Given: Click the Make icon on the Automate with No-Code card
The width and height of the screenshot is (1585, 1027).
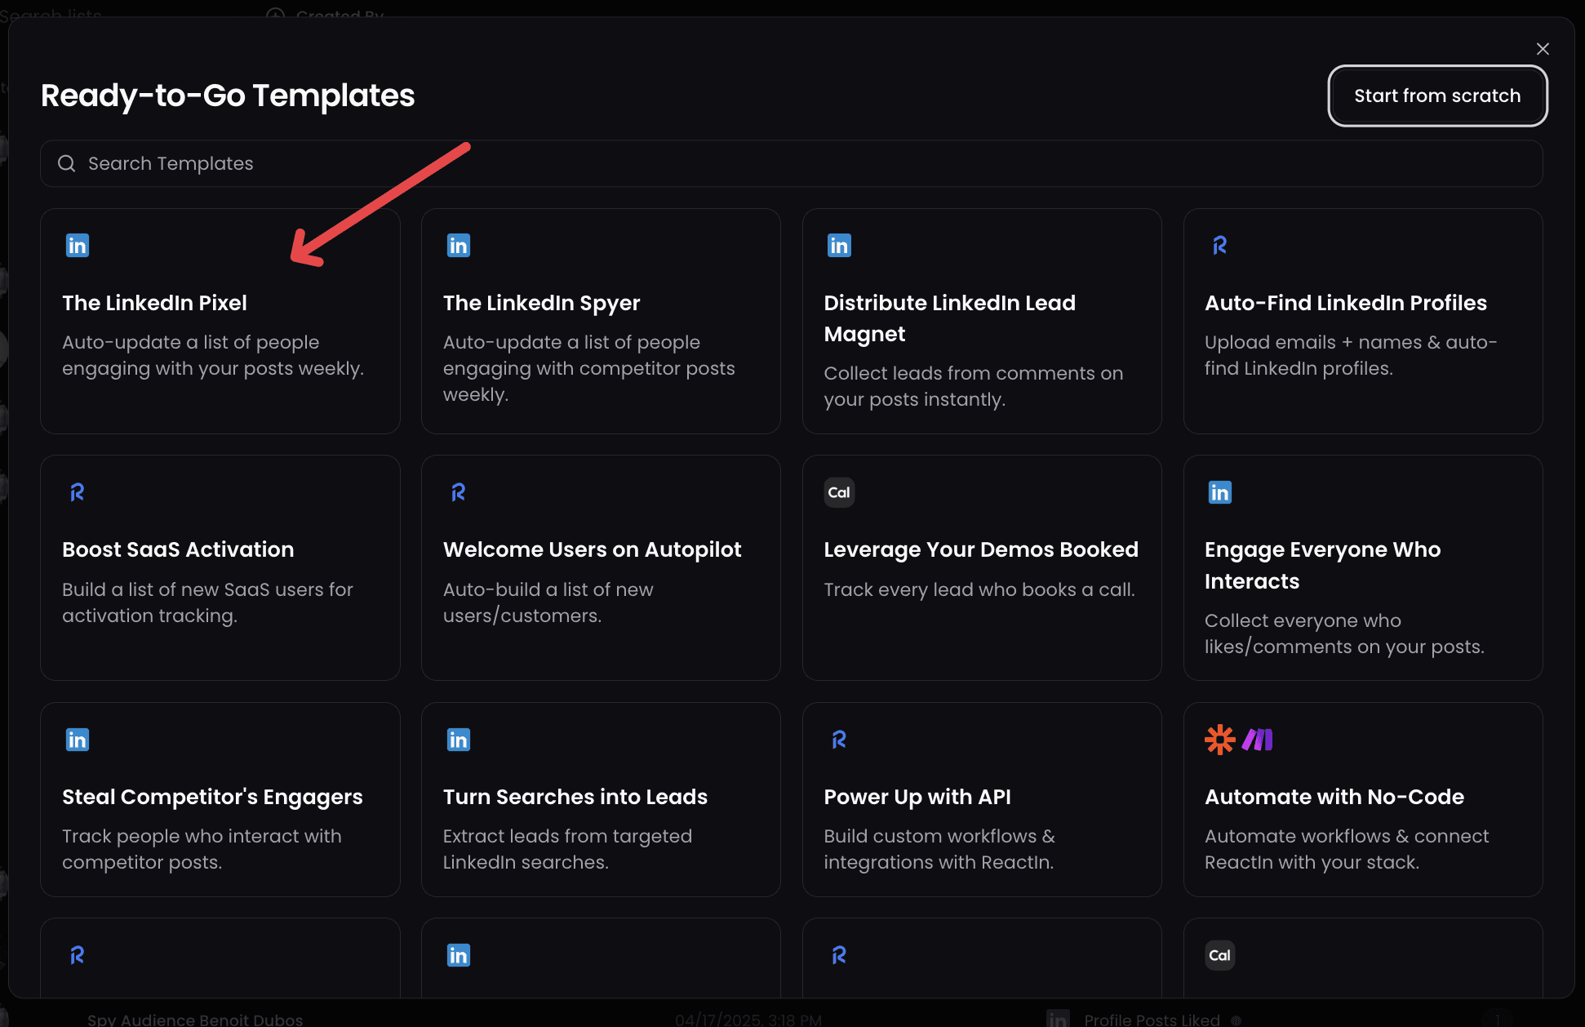Looking at the screenshot, I should [x=1258, y=740].
